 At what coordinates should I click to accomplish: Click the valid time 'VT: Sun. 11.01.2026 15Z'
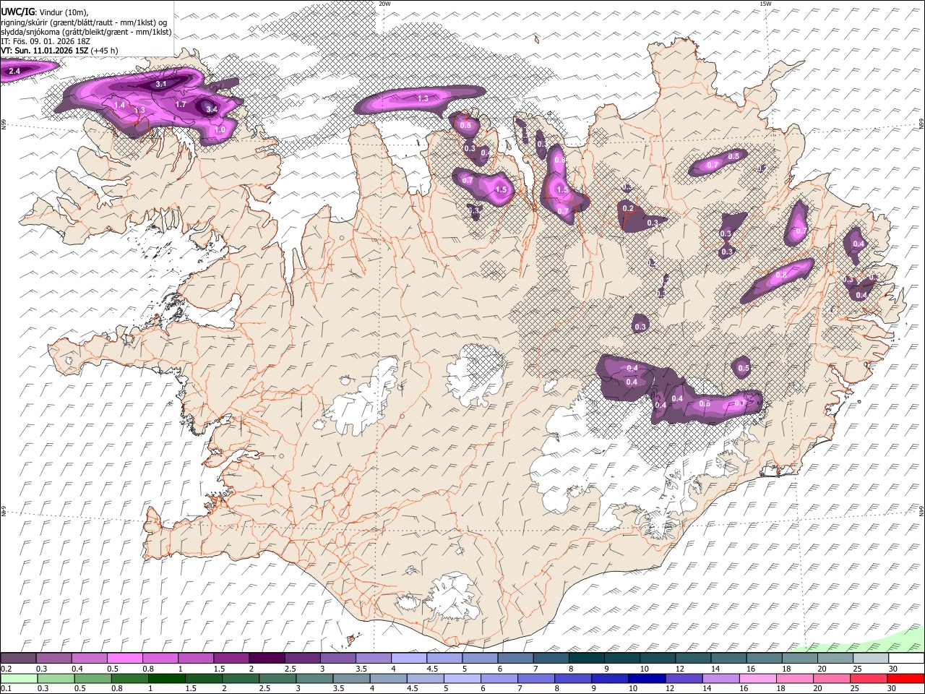pyautogui.click(x=44, y=51)
